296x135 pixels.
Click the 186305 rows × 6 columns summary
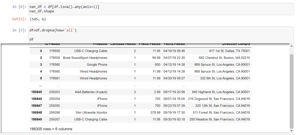[x=51, y=129]
